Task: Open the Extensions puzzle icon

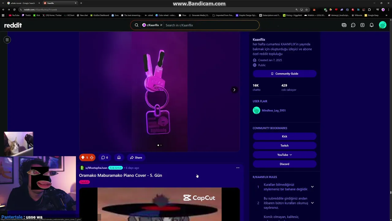Action: (369, 10)
